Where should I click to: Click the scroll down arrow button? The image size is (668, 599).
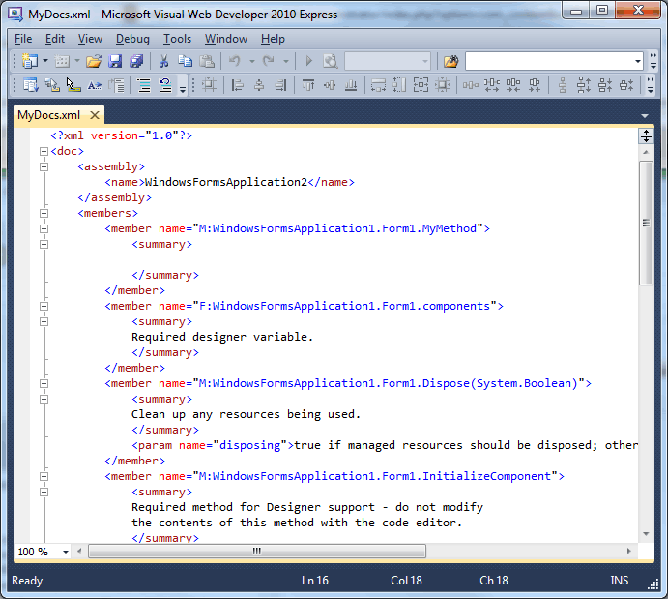(646, 534)
